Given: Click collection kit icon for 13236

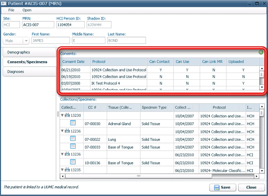Looking at the screenshot, I should tap(67, 154).
